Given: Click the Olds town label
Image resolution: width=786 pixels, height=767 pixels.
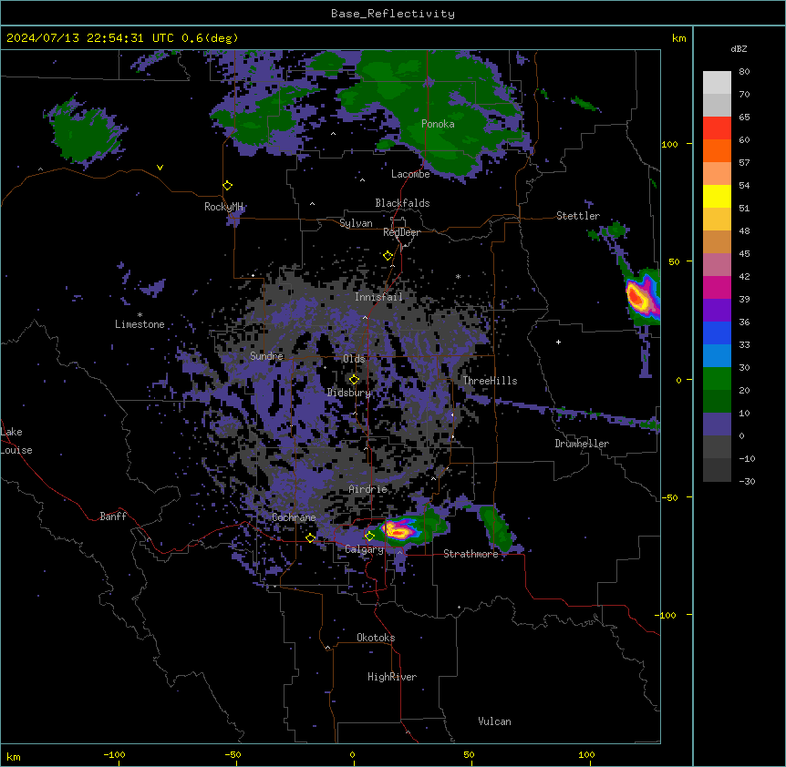Looking at the screenshot, I should [x=354, y=359].
